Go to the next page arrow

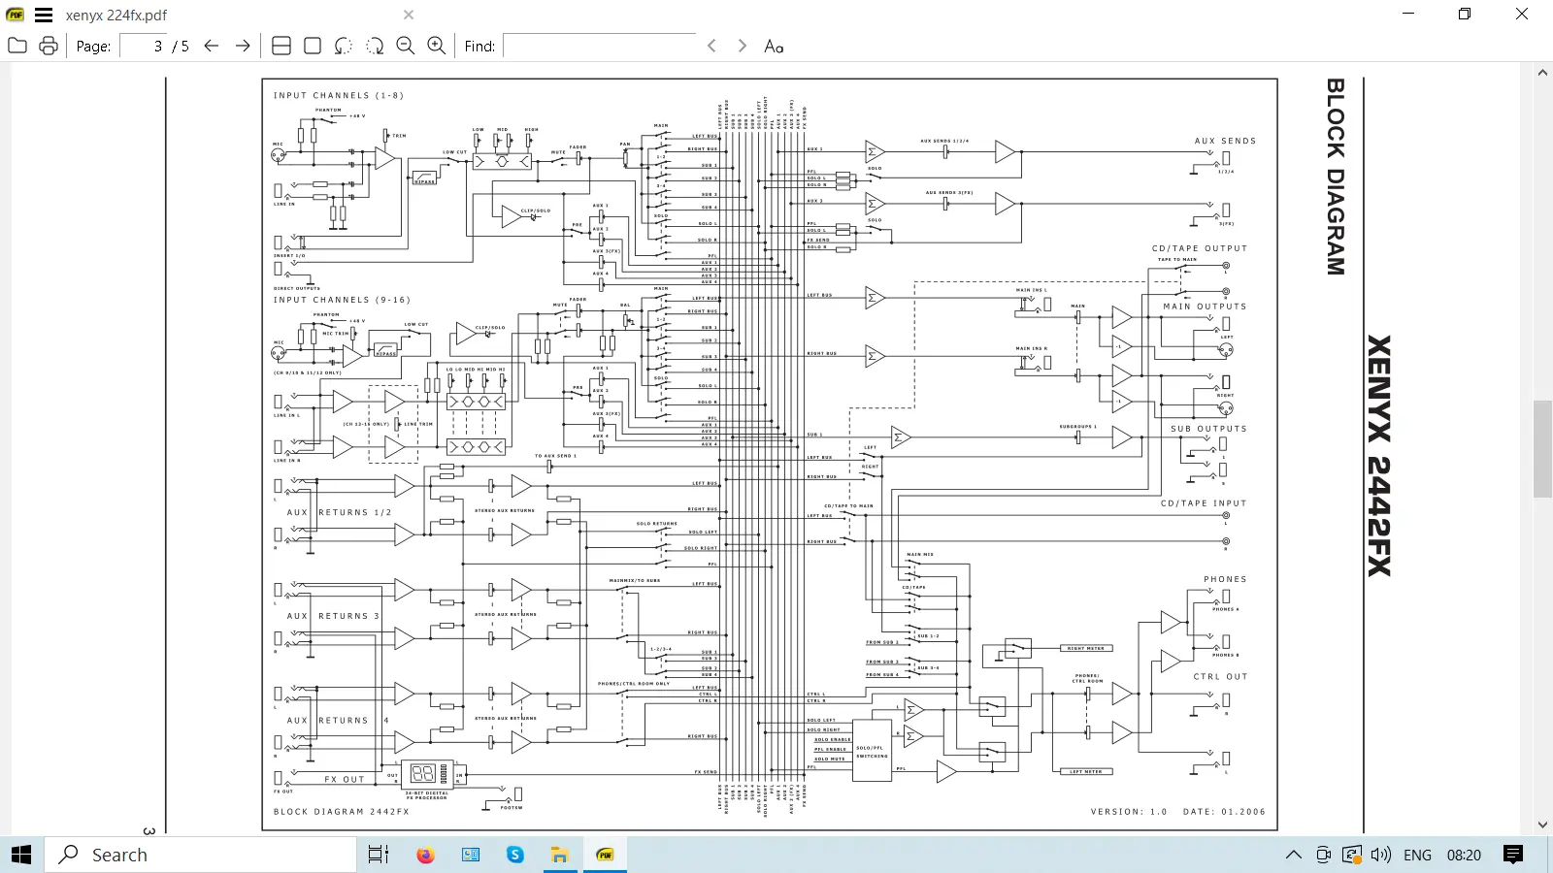tap(243, 46)
